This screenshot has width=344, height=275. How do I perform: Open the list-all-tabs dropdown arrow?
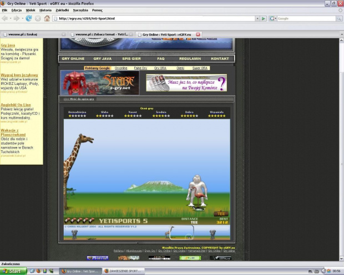tap(342, 34)
